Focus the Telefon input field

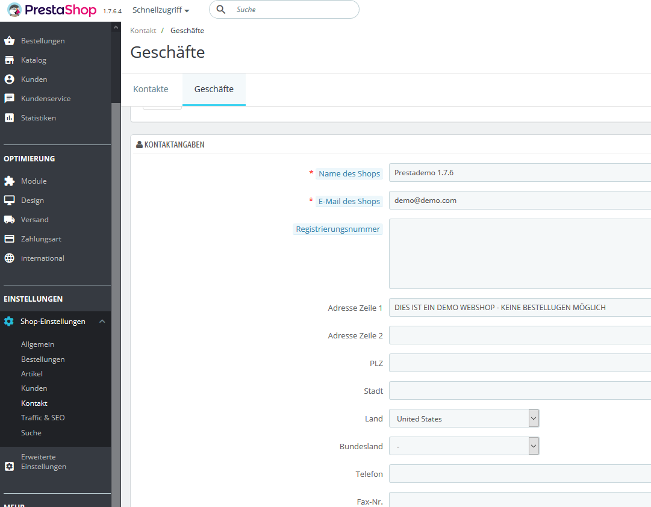(520, 474)
